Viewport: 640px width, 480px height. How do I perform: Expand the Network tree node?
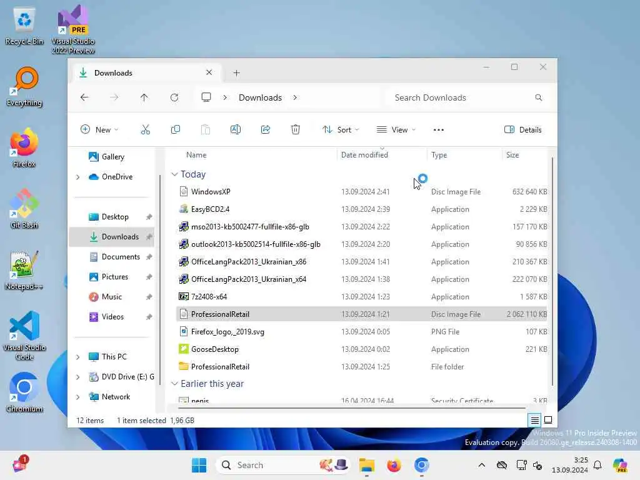point(77,397)
